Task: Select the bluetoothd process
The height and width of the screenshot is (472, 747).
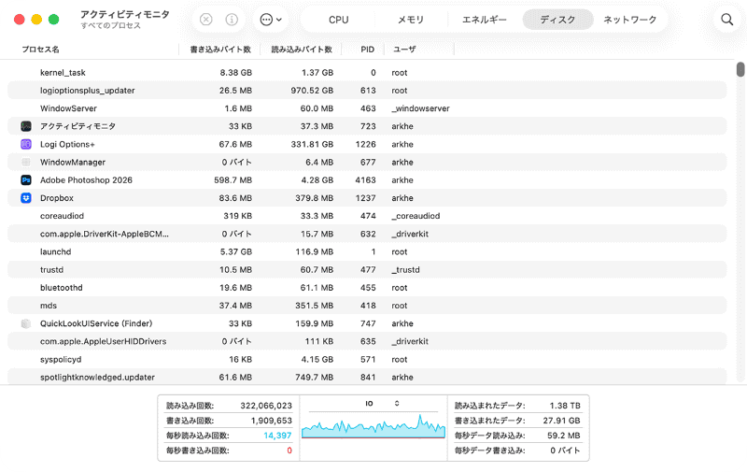Action: coord(367,288)
